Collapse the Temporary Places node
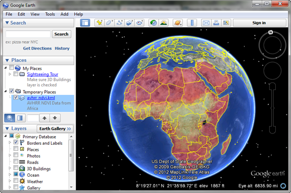This screenshot has width=291, height=193. click(x=6, y=91)
